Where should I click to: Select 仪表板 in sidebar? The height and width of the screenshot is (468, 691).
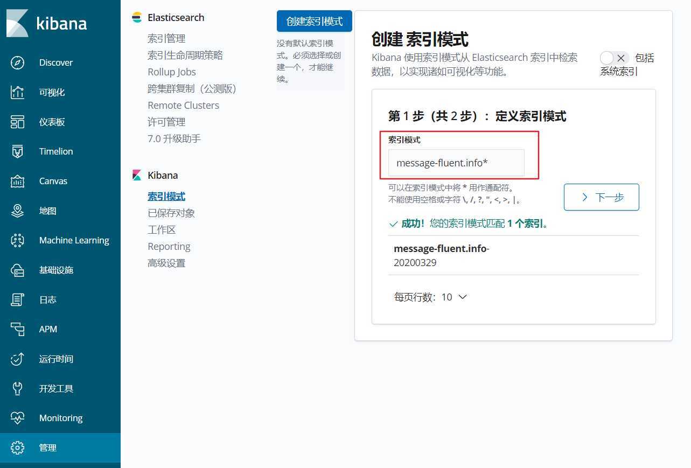52,122
